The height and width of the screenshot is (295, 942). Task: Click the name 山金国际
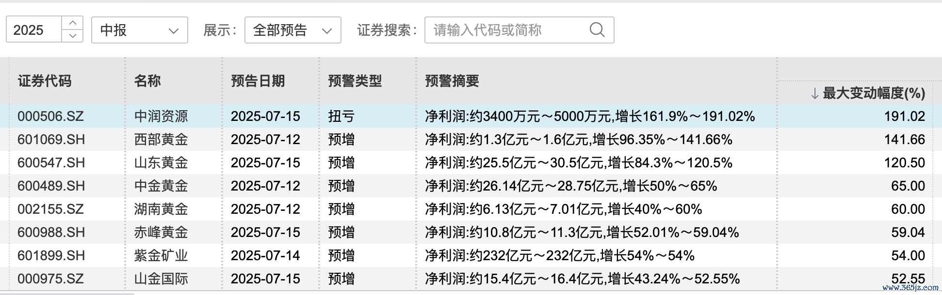tap(161, 279)
